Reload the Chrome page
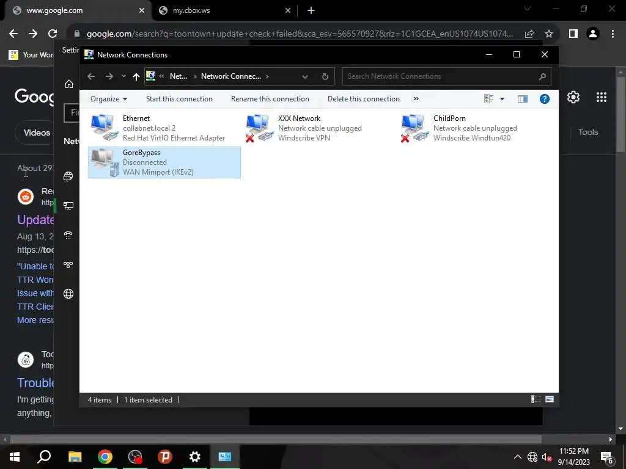The width and height of the screenshot is (626, 469). (x=53, y=34)
